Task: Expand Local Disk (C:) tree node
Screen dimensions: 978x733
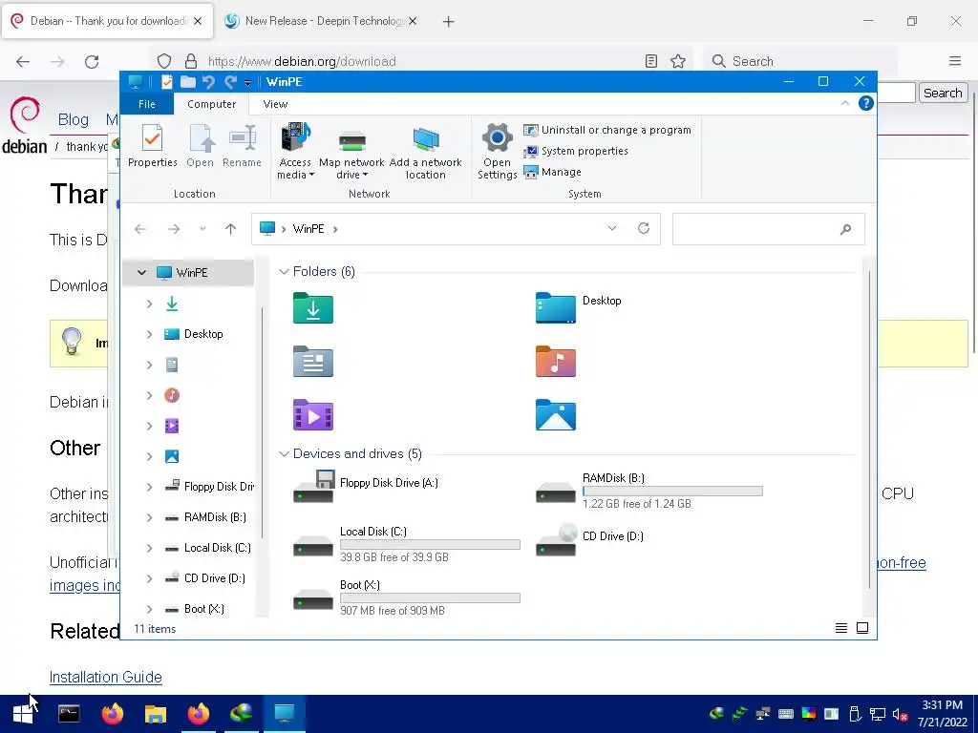Action: [149, 548]
